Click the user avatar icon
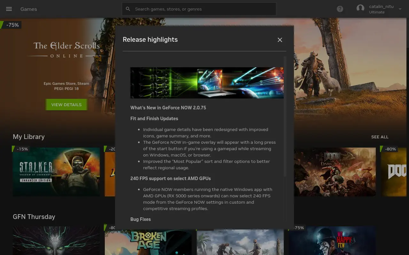This screenshot has height=255, width=409. tap(360, 9)
